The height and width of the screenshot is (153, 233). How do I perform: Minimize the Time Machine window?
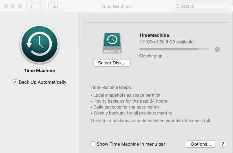tap(13, 6)
